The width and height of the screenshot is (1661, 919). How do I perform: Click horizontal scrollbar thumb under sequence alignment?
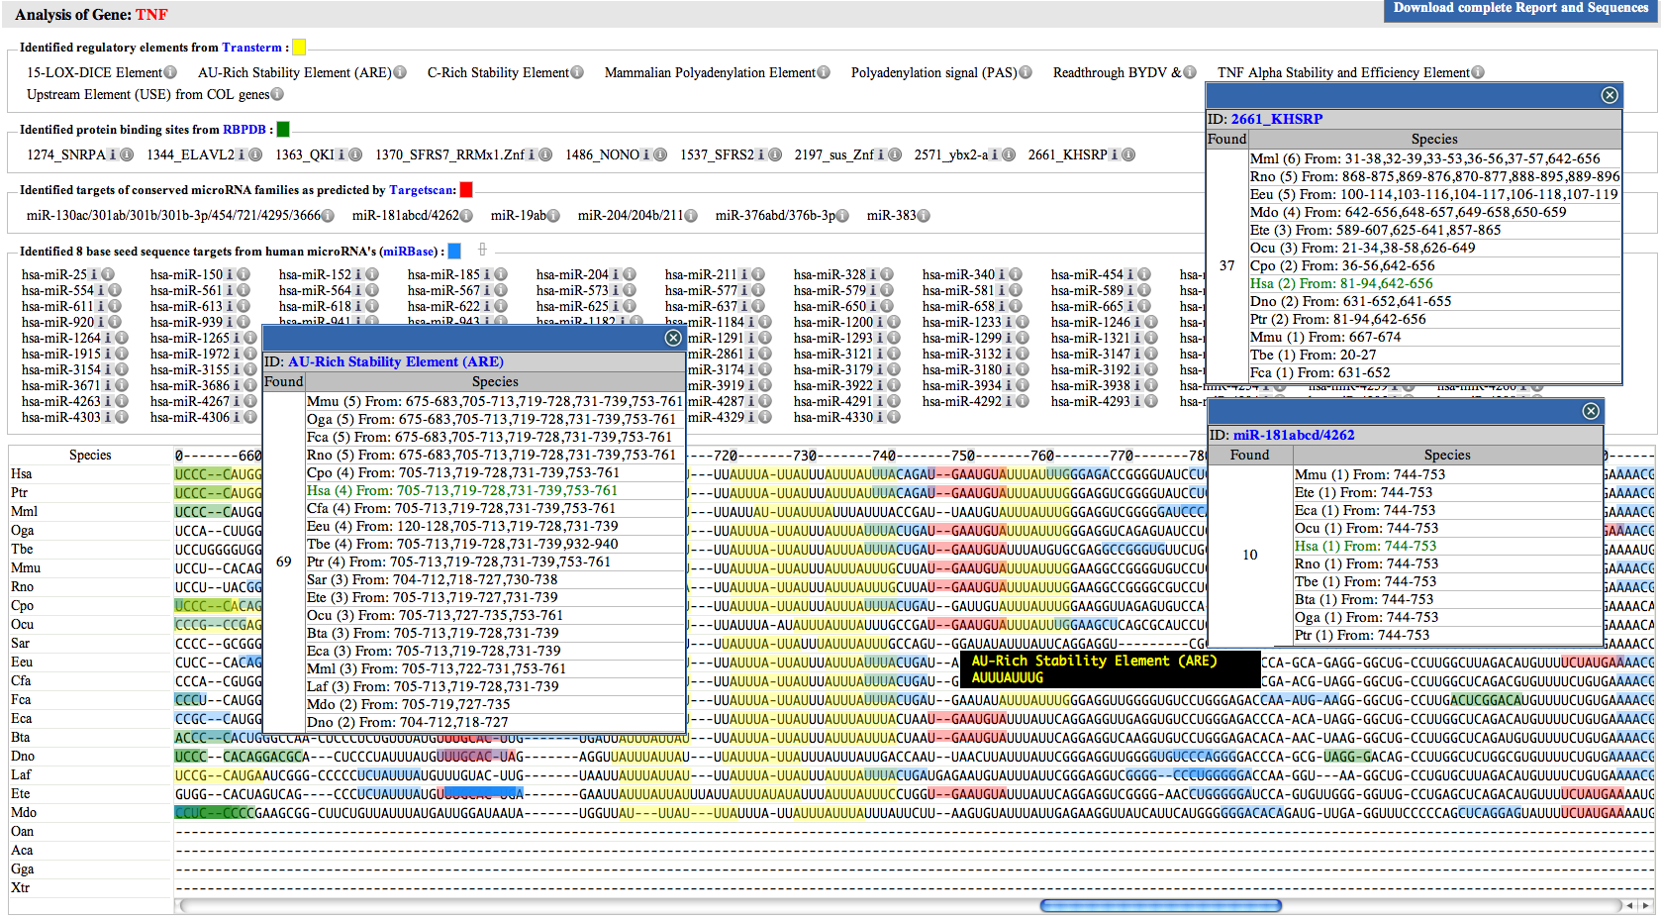[1160, 905]
